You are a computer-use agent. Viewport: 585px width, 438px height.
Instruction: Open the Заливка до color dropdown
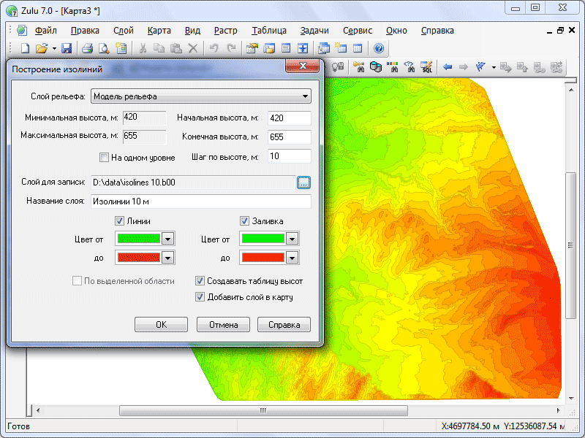tap(292, 258)
